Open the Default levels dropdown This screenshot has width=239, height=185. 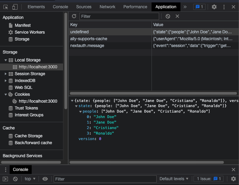point(174,179)
